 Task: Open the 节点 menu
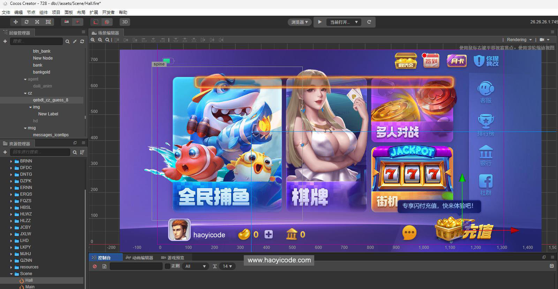(x=31, y=12)
